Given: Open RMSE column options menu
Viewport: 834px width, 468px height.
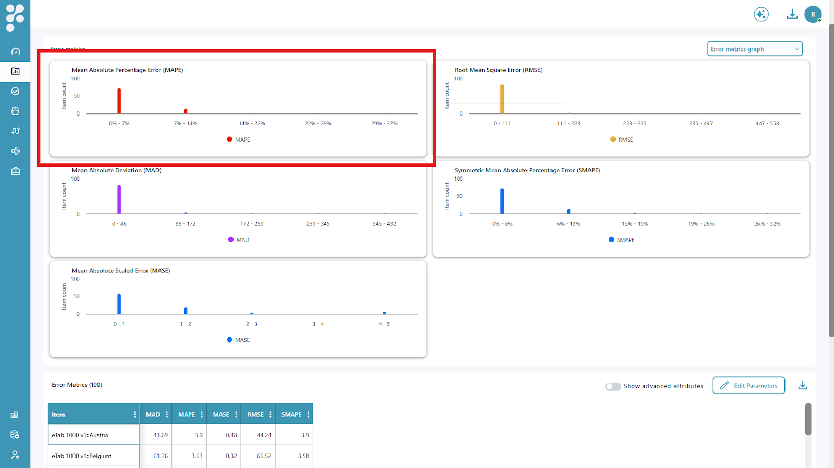Looking at the screenshot, I should 271,414.
